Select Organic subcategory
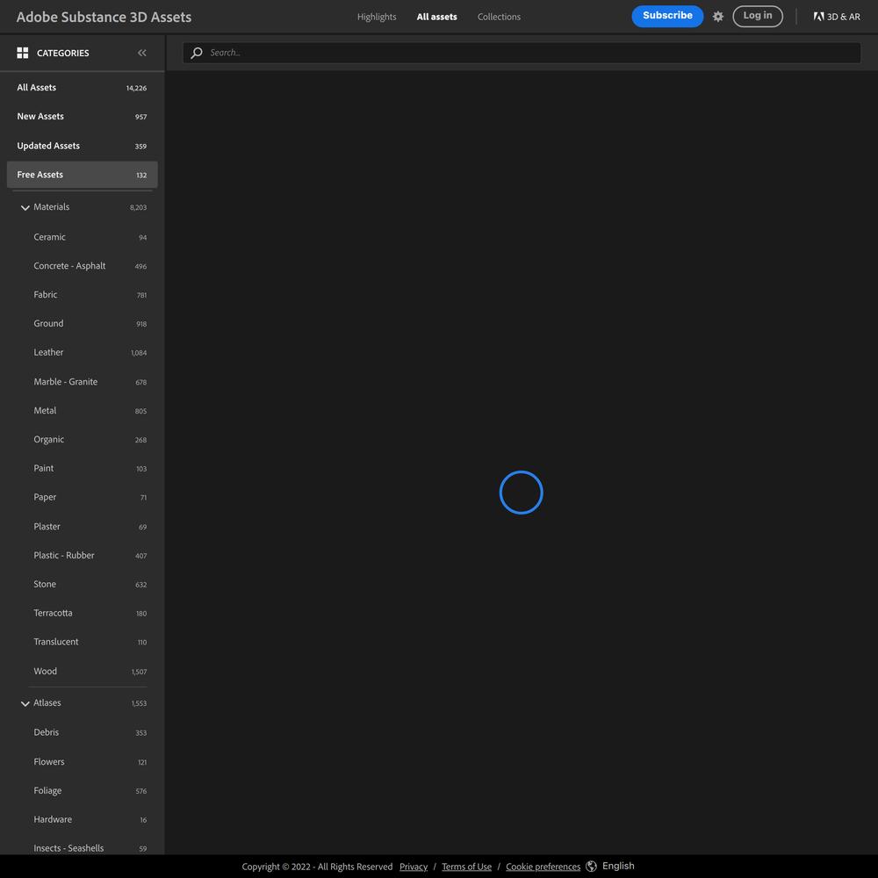 tap(82, 440)
